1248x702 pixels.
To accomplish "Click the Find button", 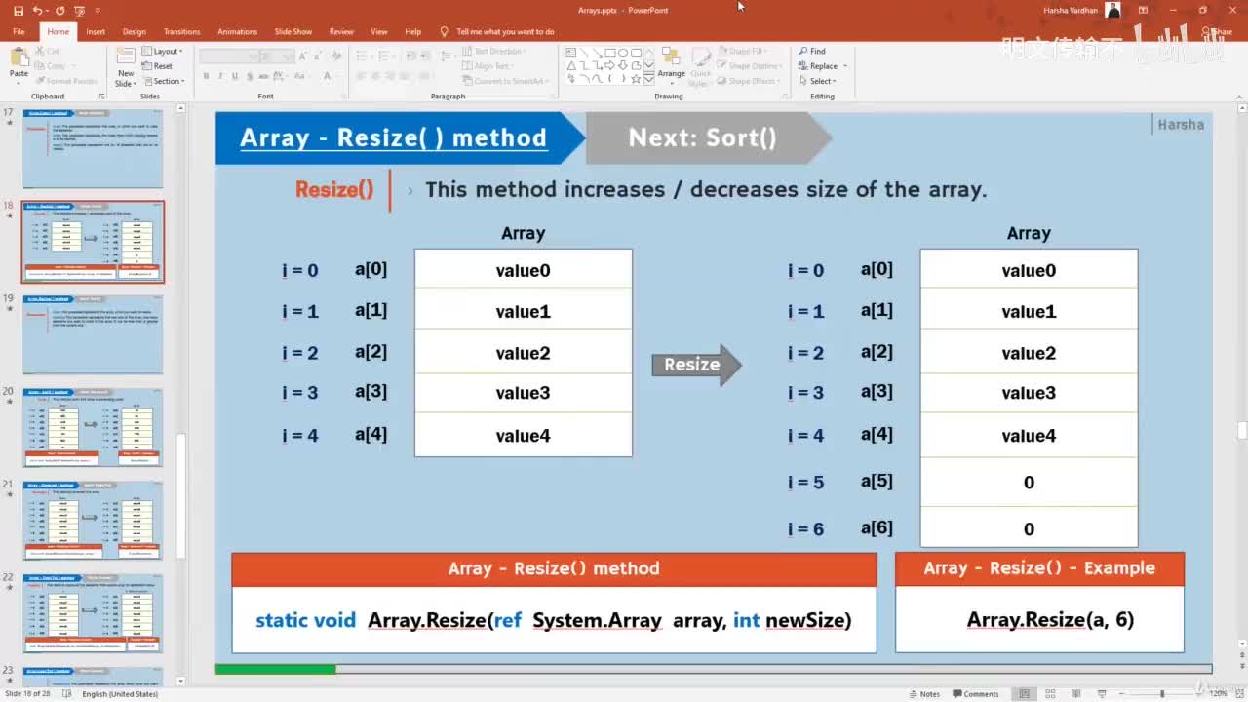I will 812,51.
